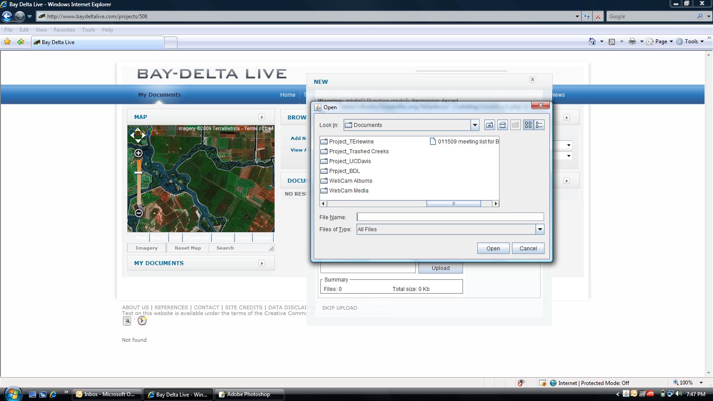Viewport: 713px width, 401px height.
Task: Open the SITE CREDITS footer link
Action: (244, 307)
